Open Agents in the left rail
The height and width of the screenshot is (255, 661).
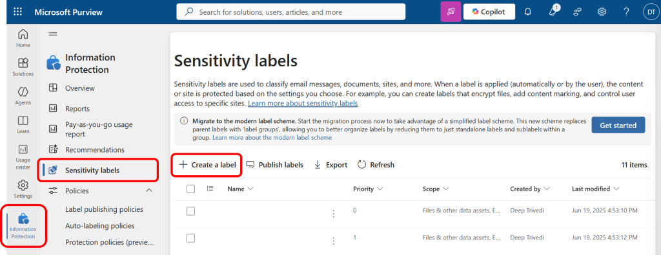(23, 95)
